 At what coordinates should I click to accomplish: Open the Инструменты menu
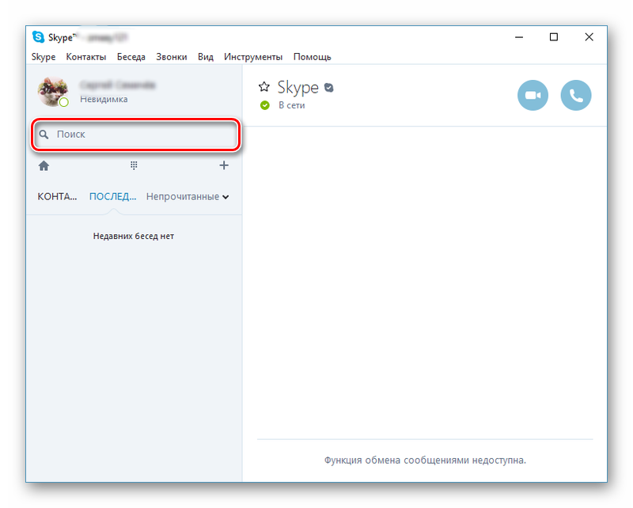pos(253,57)
